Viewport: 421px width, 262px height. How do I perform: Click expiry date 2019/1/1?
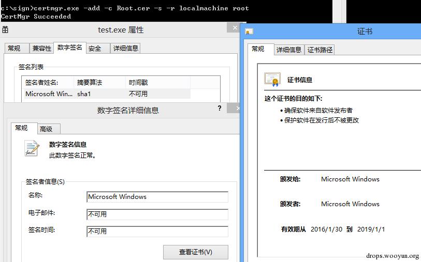pos(371,229)
